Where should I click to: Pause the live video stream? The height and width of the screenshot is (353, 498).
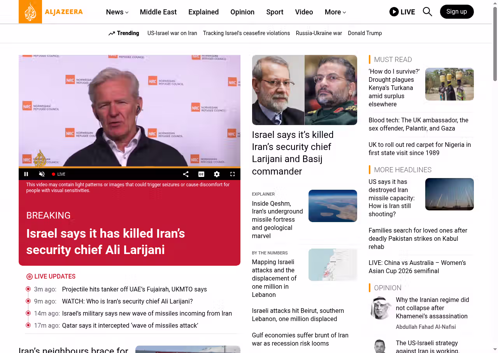click(x=26, y=174)
